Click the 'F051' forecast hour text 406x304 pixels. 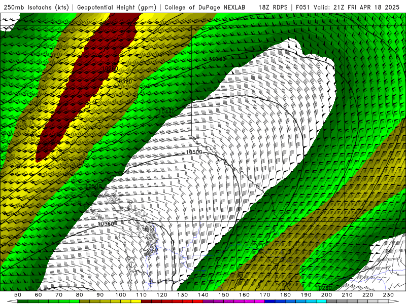pyautogui.click(x=302, y=7)
